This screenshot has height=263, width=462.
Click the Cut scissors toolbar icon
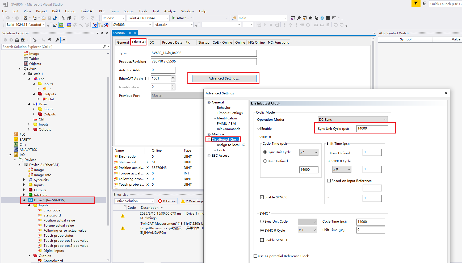tap(63, 18)
